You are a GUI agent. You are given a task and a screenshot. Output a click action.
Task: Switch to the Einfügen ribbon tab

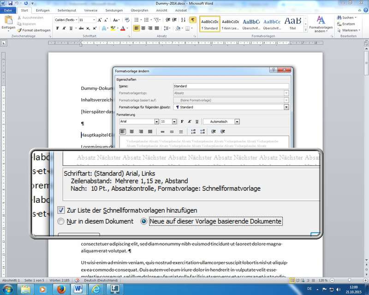(42, 10)
